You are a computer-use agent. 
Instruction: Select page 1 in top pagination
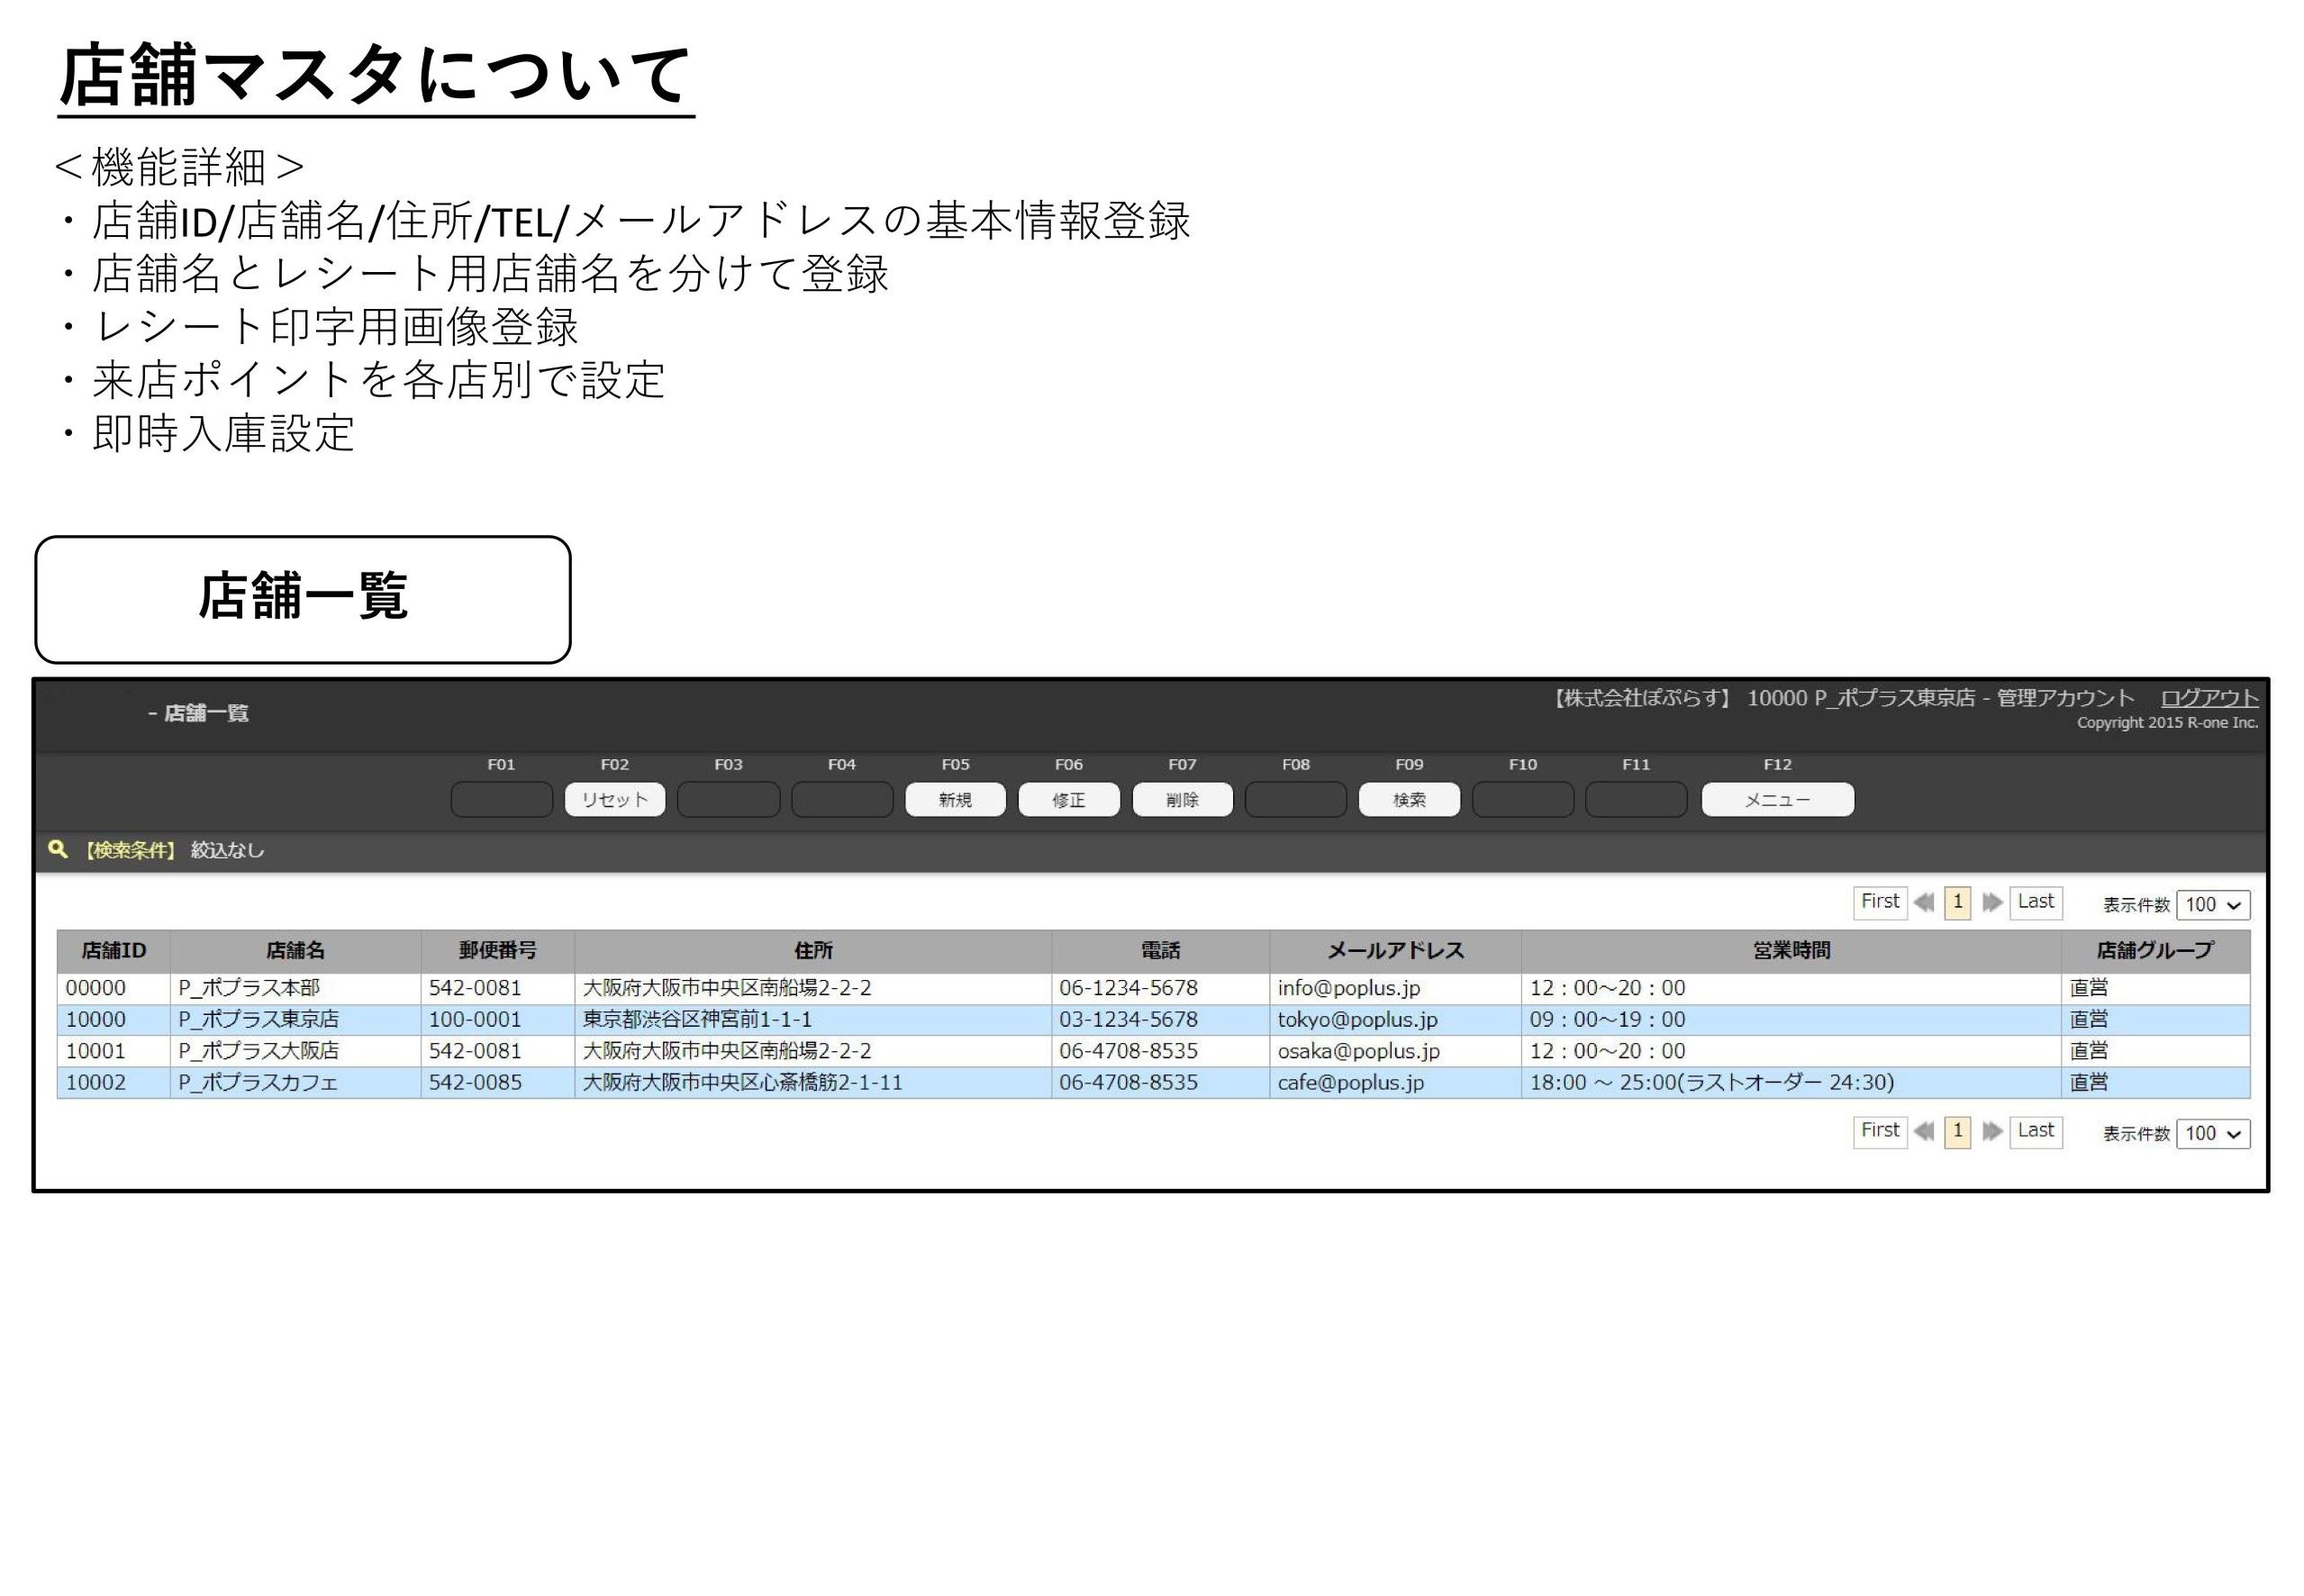(1957, 902)
